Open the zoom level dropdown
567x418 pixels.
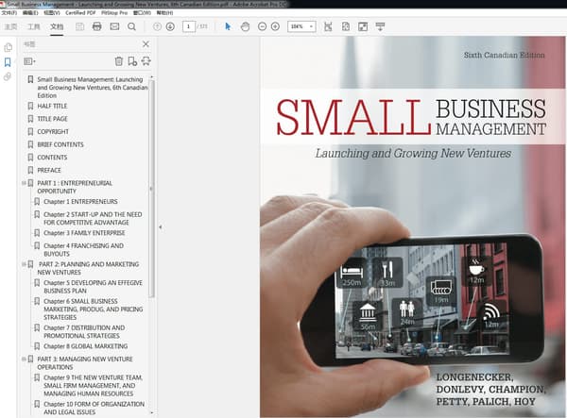click(311, 26)
